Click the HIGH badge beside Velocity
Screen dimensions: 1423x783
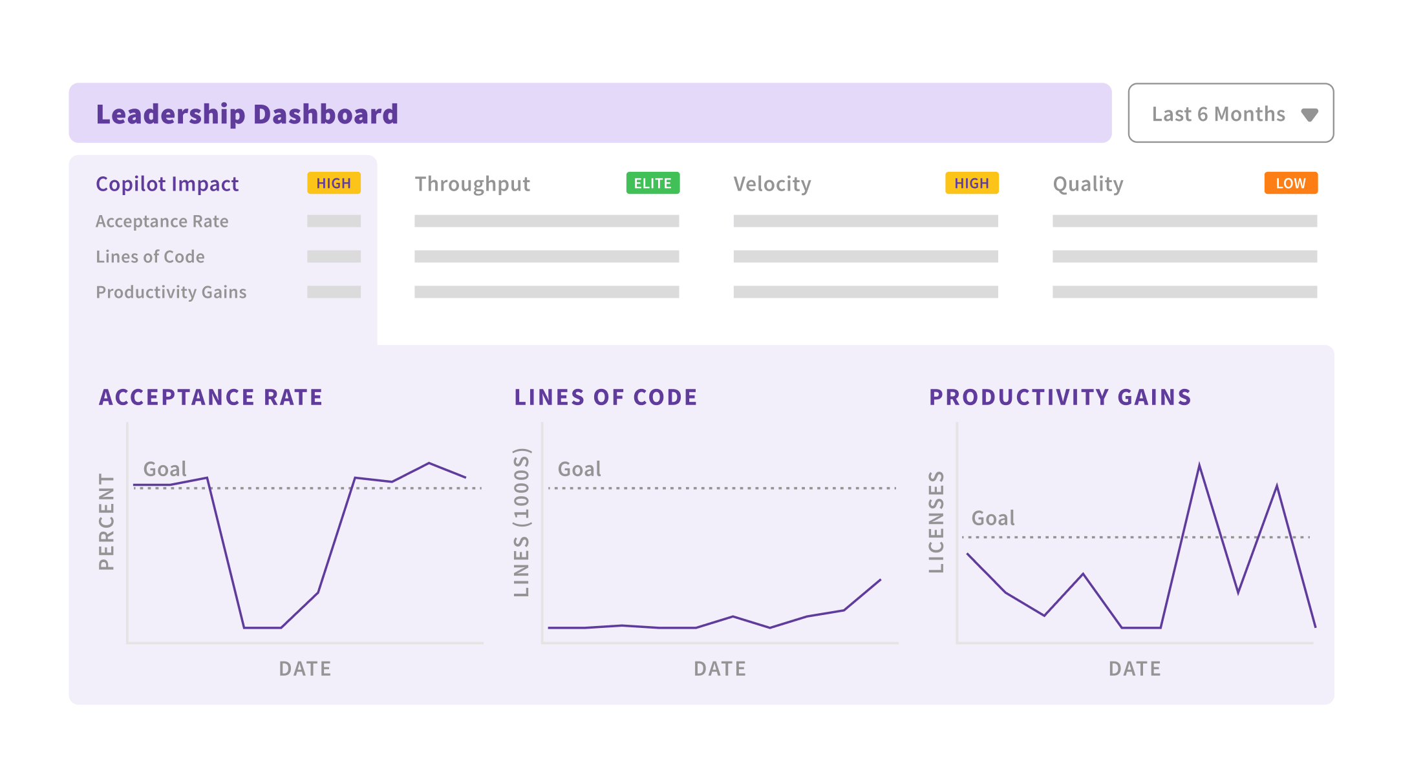click(x=972, y=183)
